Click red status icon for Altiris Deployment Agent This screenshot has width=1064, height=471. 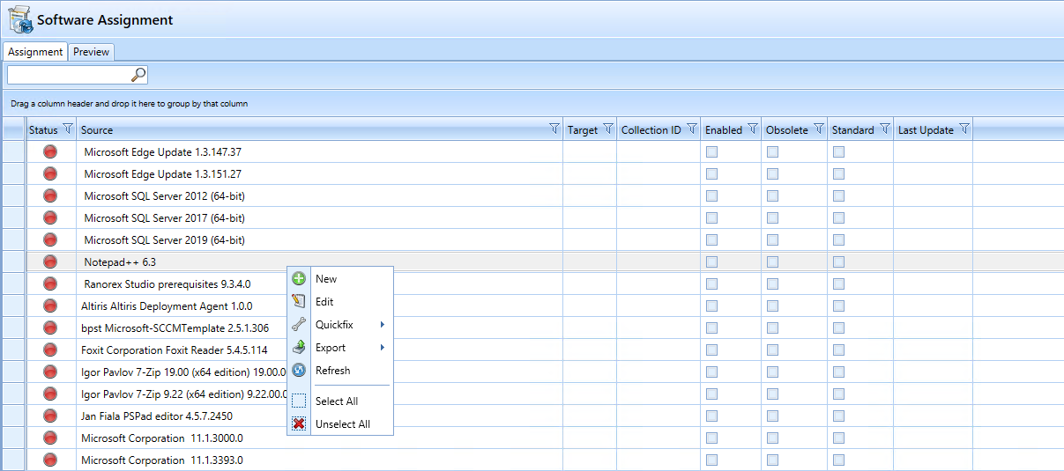pyautogui.click(x=50, y=305)
